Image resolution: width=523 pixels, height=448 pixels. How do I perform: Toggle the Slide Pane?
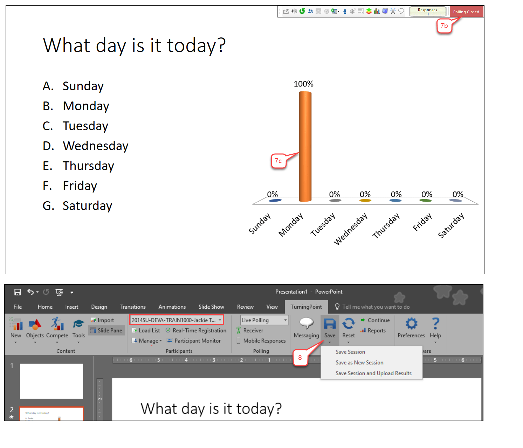point(106,330)
